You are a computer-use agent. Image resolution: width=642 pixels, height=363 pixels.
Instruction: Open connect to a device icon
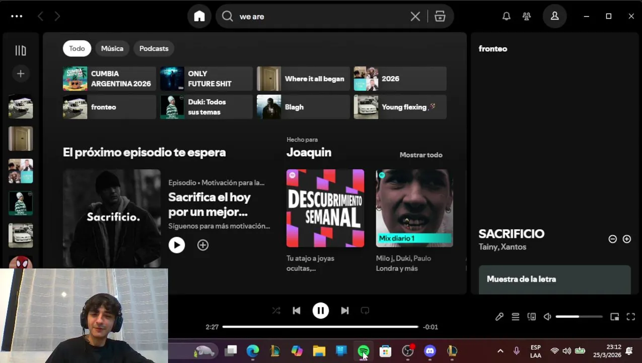click(531, 317)
